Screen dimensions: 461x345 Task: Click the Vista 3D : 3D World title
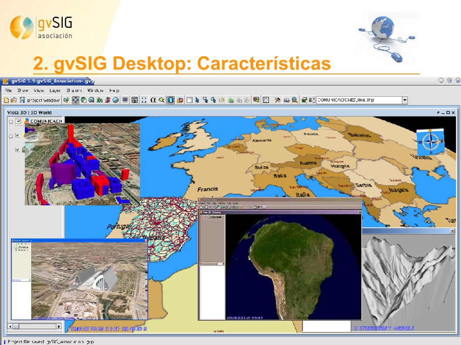29,112
